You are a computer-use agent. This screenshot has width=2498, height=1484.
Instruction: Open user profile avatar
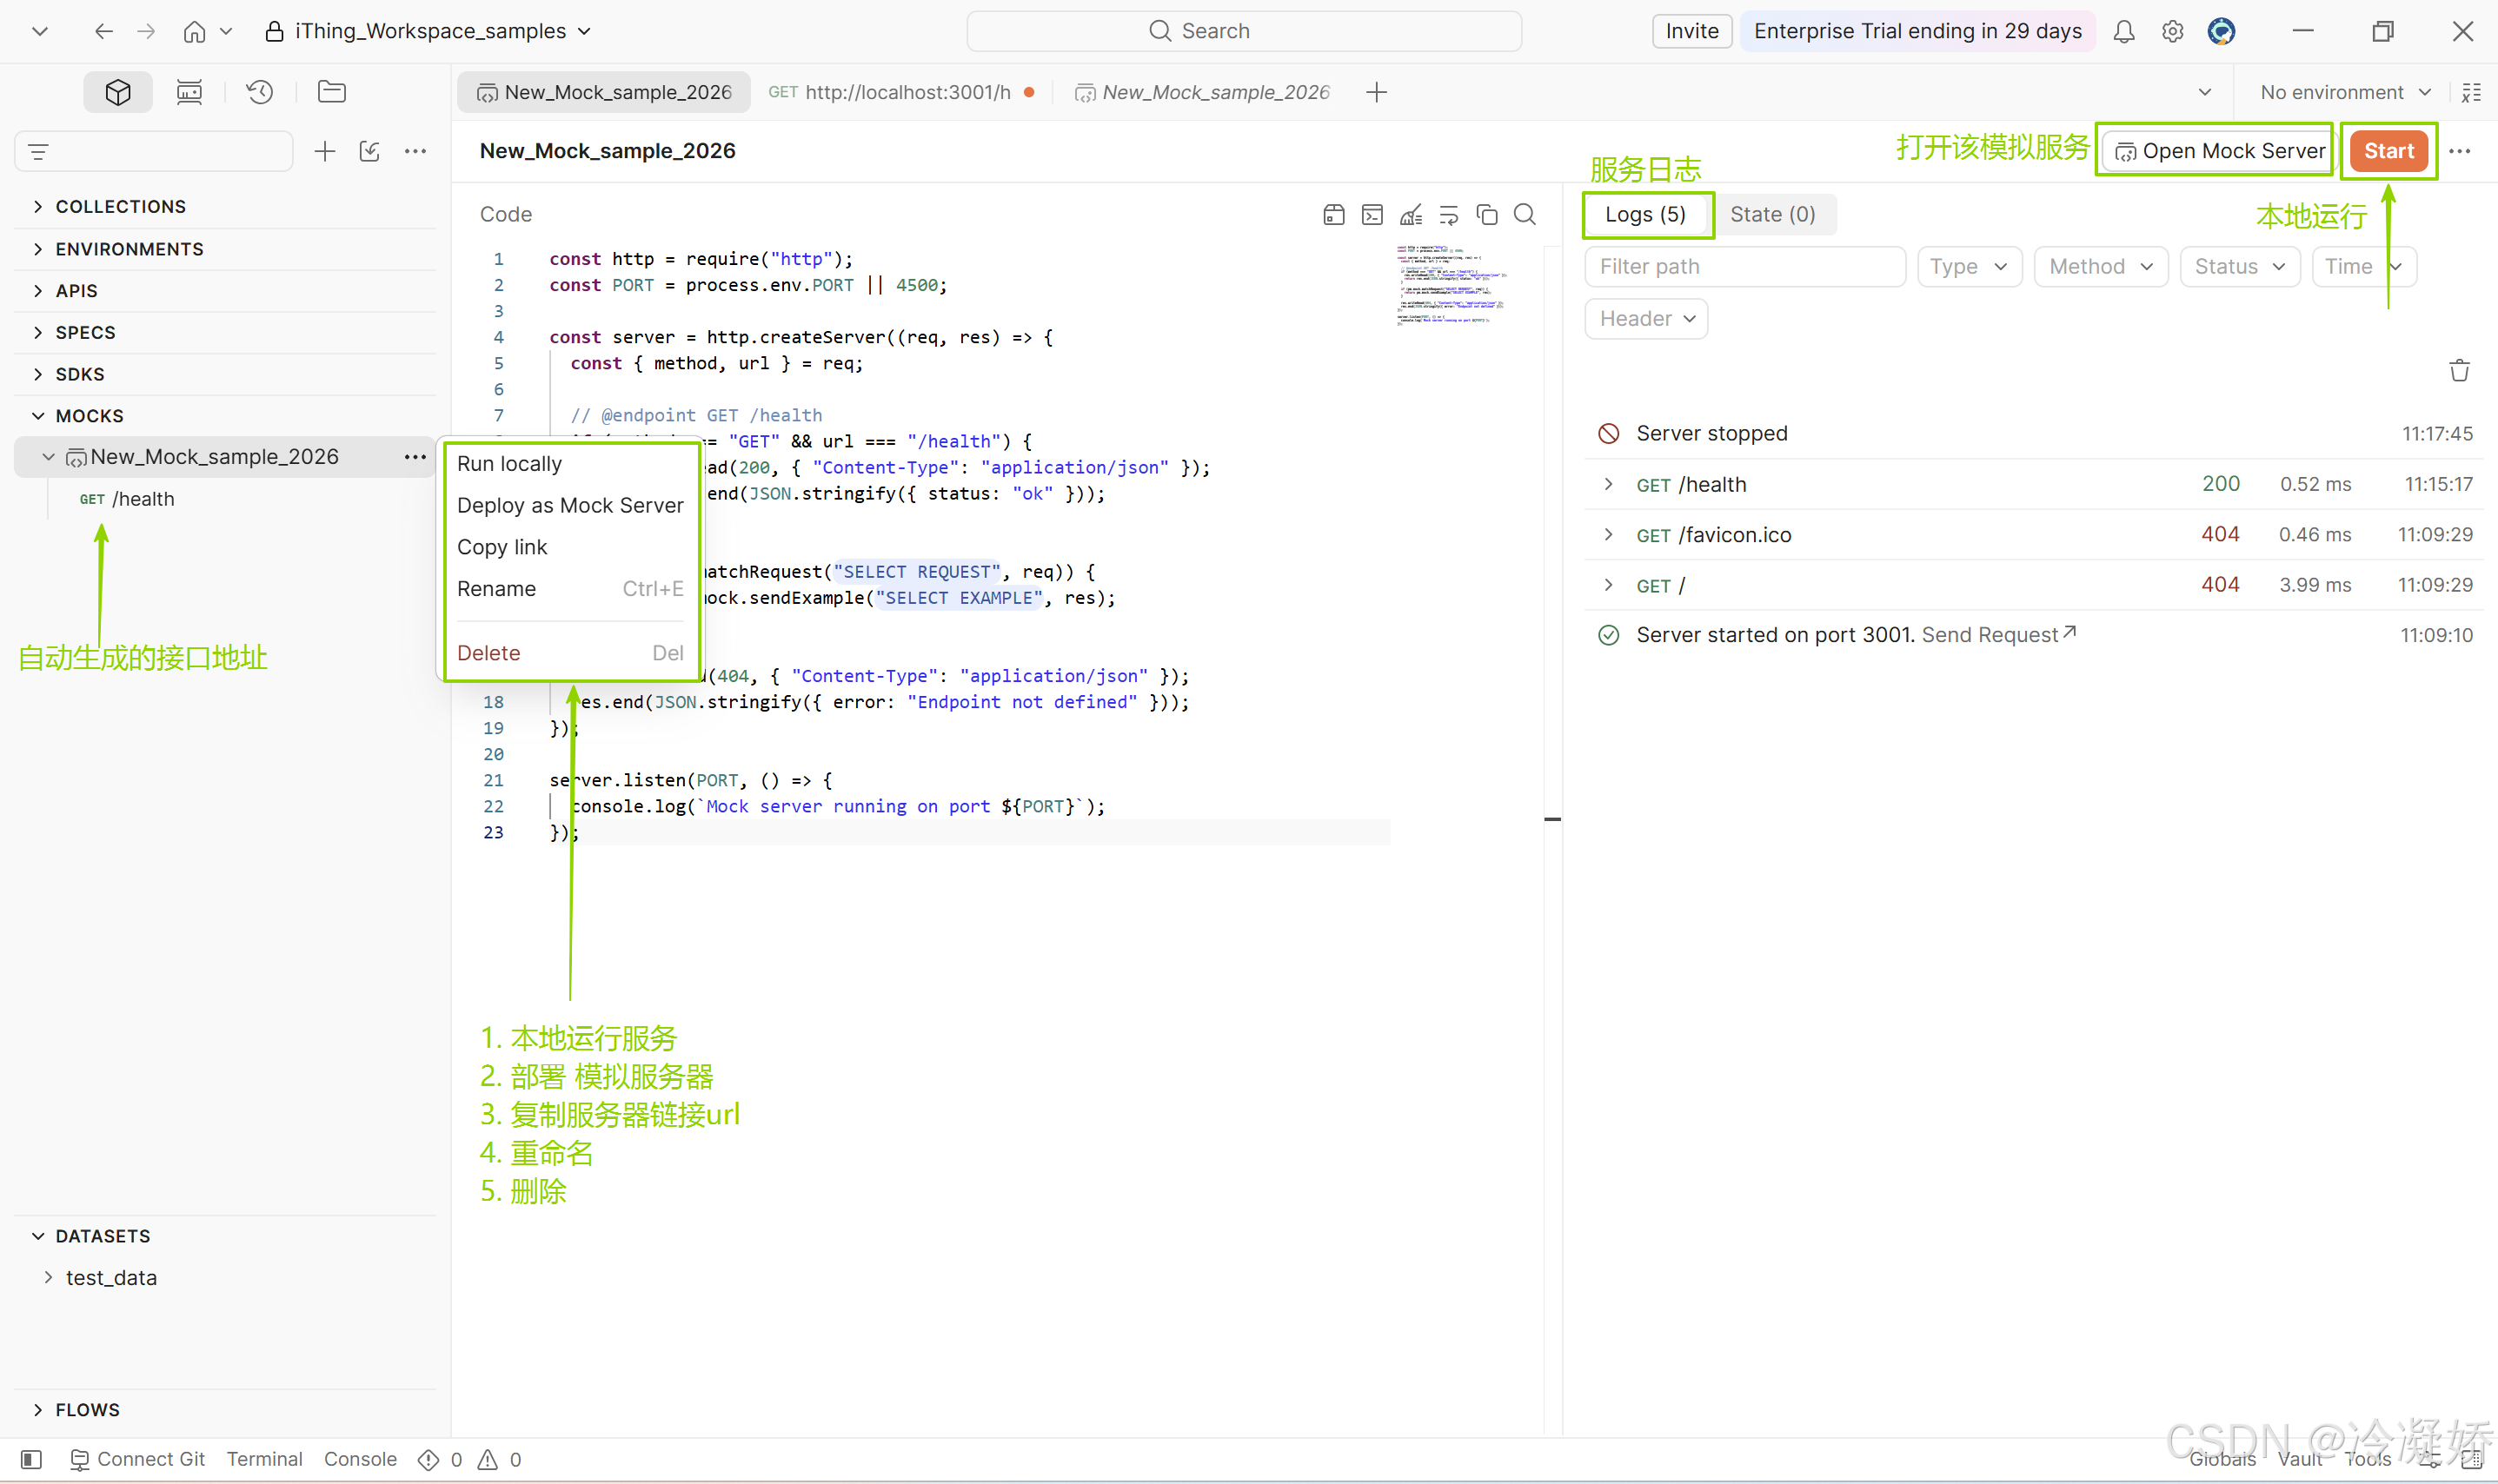click(x=2221, y=32)
